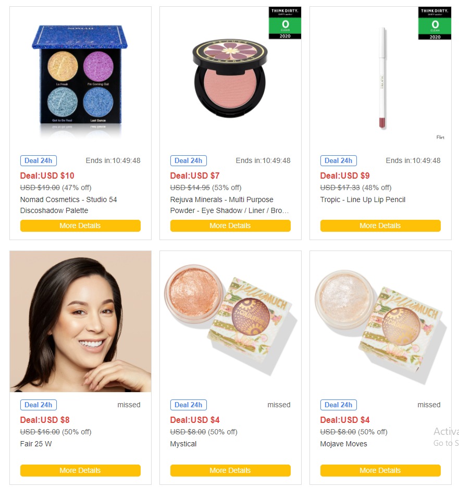This screenshot has width=459, height=488.
Task: Click the Think Dirty badge on Tropic pencil
Action: (x=435, y=23)
